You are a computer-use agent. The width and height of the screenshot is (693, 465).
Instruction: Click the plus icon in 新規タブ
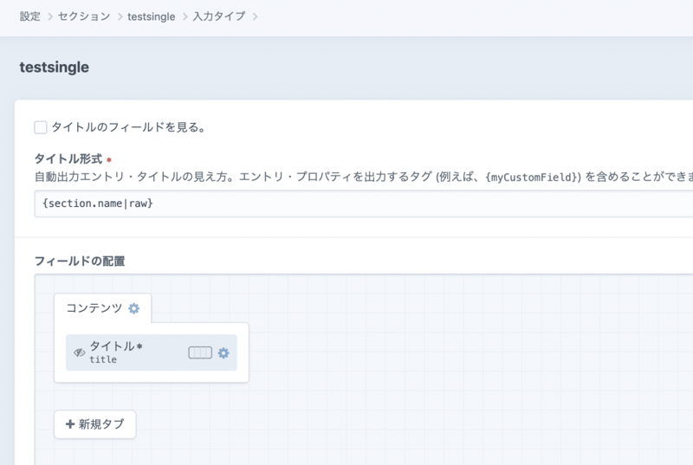click(70, 424)
